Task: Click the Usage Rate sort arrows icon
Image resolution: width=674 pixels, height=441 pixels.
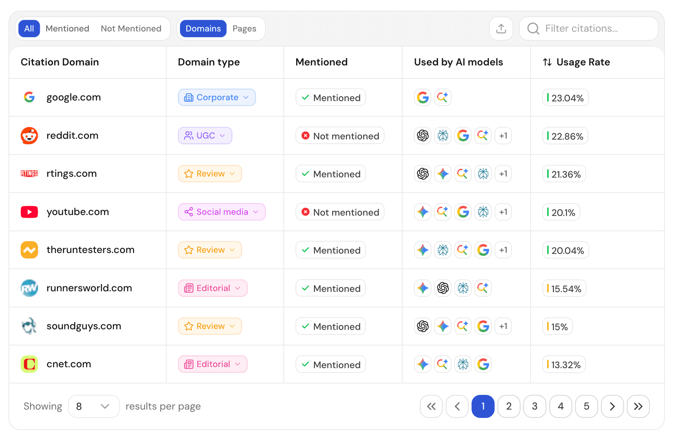Action: [x=547, y=62]
